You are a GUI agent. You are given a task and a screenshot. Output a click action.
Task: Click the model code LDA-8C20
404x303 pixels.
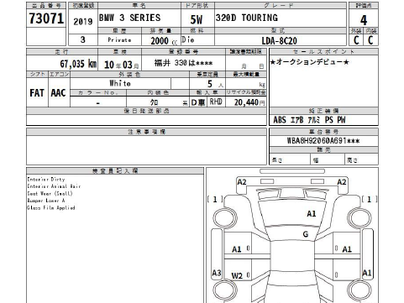(279, 41)
